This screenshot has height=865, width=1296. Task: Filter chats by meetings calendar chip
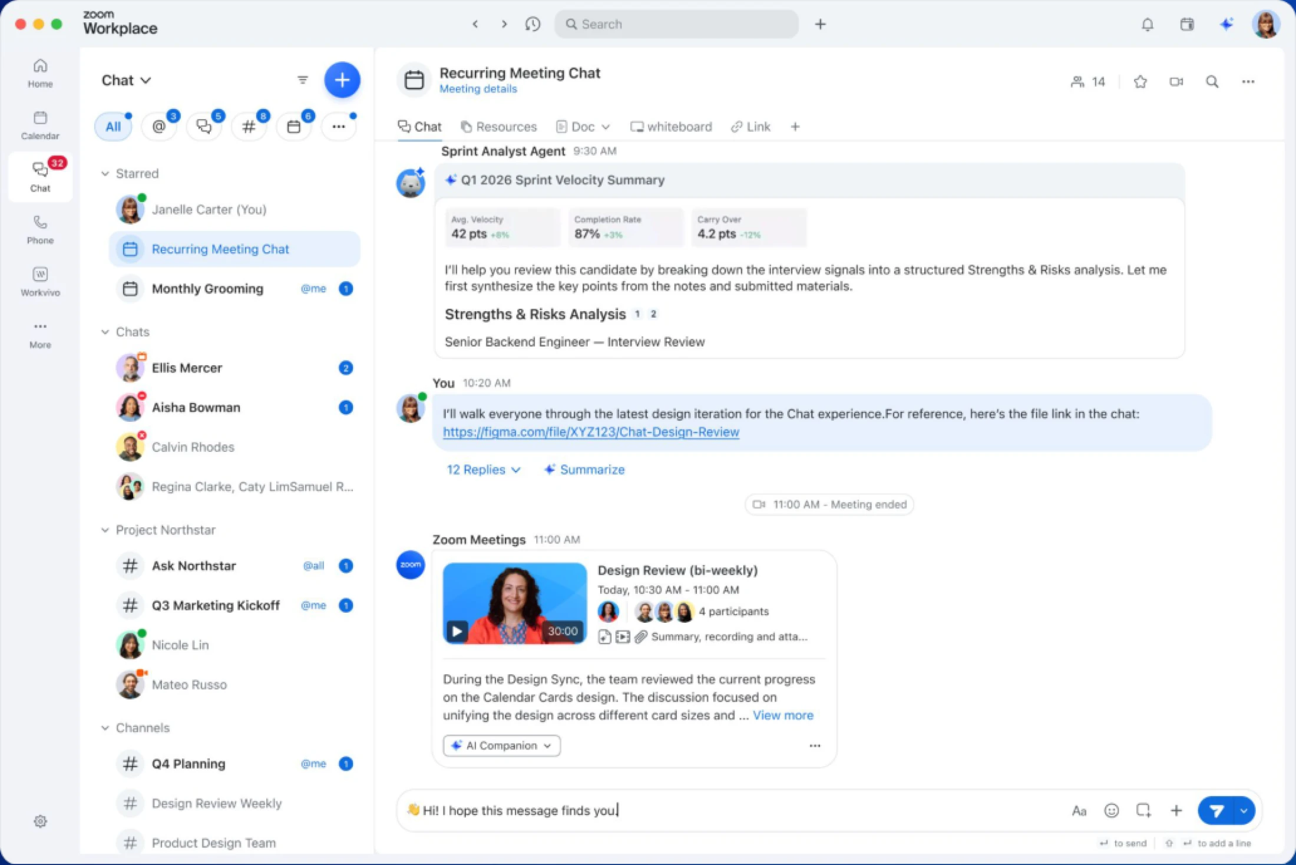293,127
